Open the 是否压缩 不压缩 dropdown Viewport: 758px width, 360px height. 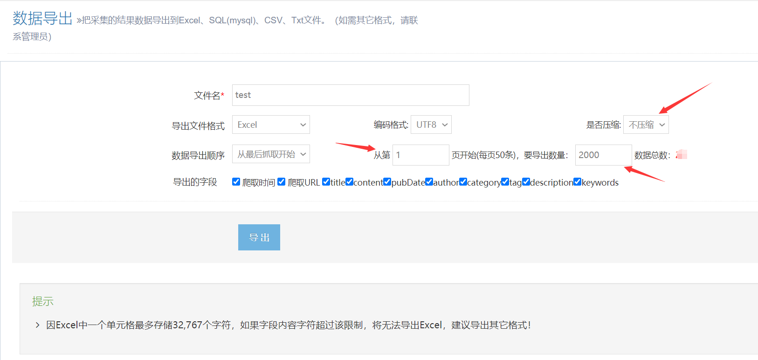(646, 125)
